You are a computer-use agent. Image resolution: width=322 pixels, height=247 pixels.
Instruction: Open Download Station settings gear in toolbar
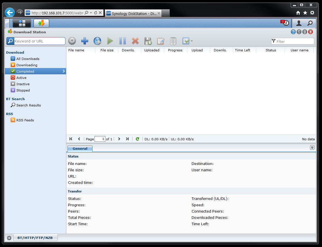pos(72,41)
